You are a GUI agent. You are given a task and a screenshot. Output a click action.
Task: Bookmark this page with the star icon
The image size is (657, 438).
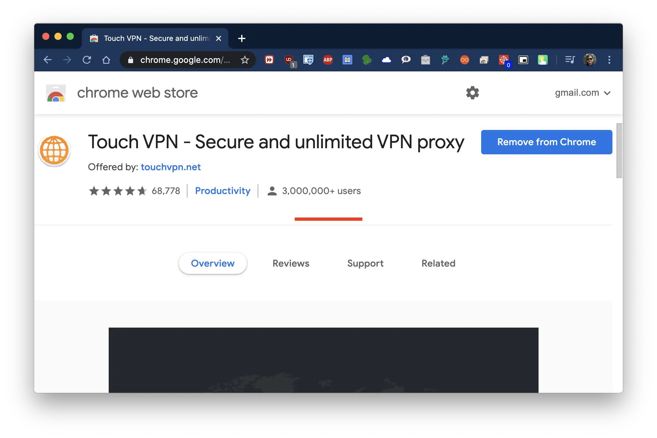tap(245, 60)
